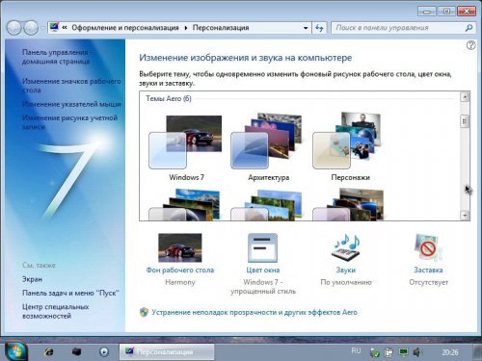482x361 pixels.
Task: Minimize the Personalization window
Action: [427, 12]
